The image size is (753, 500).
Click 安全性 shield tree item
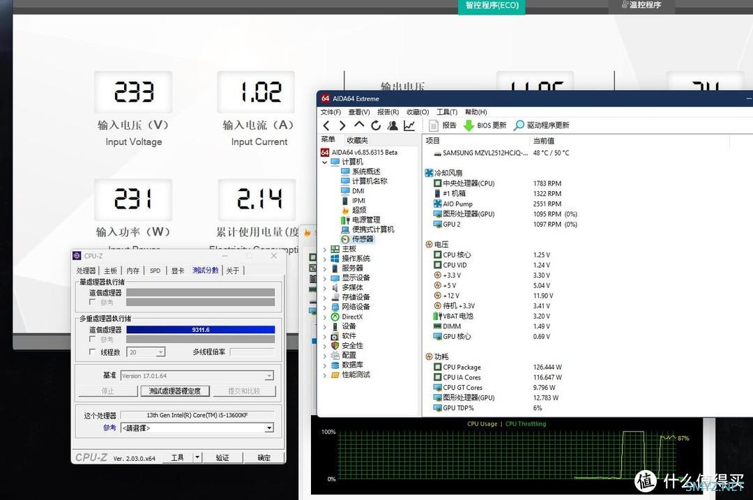[x=347, y=346]
